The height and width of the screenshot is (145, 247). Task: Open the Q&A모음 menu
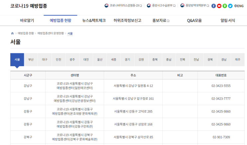[194, 21]
